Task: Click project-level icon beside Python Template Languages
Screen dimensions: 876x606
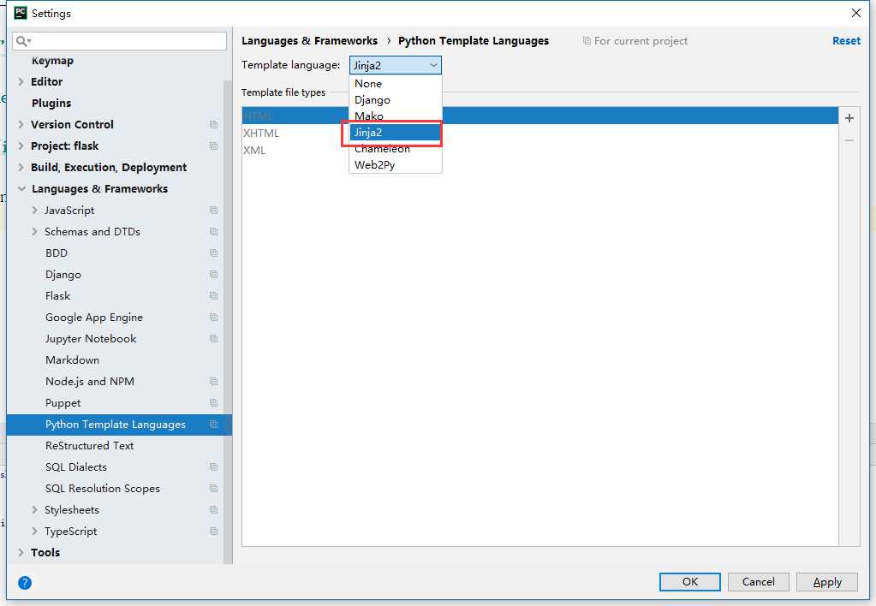Action: tap(213, 424)
